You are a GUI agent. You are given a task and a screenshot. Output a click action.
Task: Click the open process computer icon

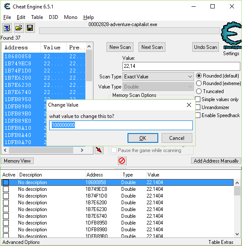(7, 28)
